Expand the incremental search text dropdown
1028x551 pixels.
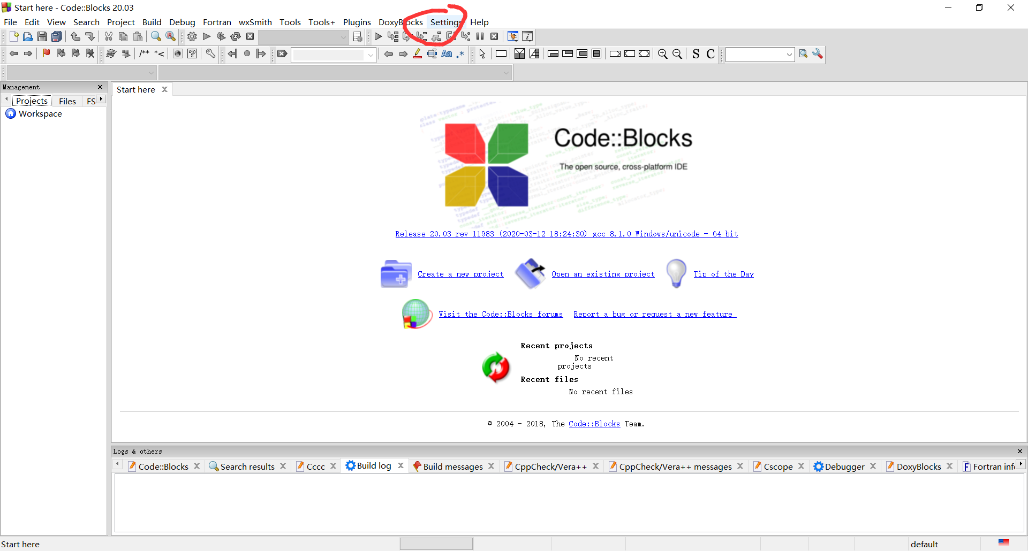tap(371, 54)
